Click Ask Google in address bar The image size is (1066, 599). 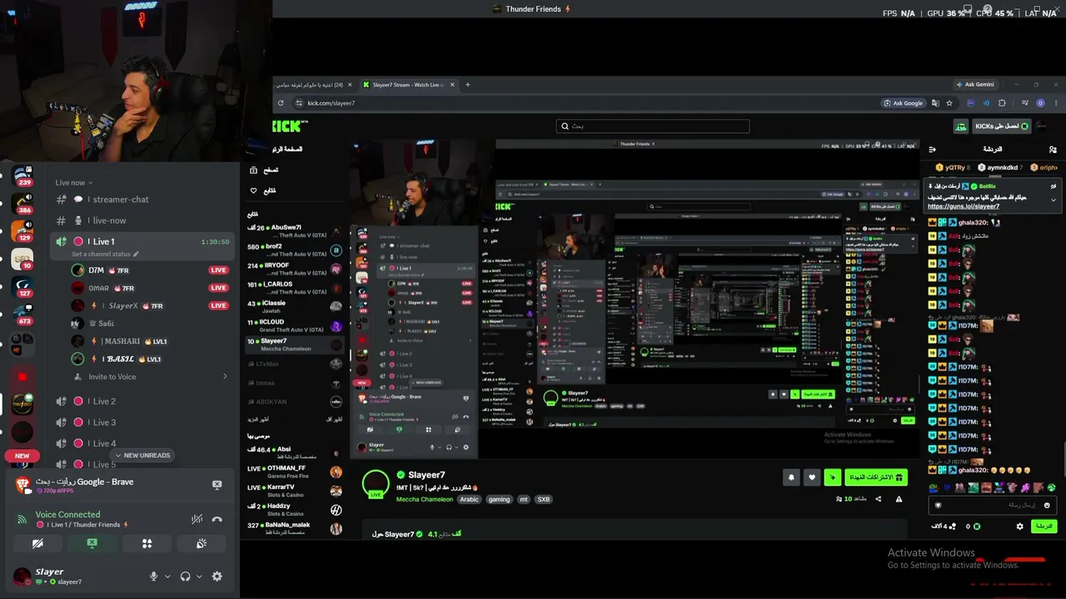904,103
